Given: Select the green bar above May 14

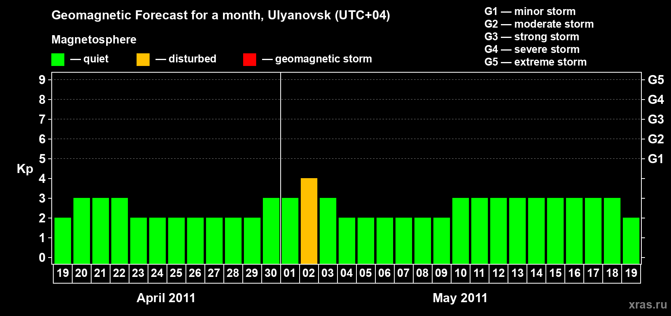Looking at the screenshot, I should click(536, 231).
